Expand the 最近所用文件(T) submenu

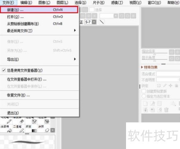tap(39, 31)
